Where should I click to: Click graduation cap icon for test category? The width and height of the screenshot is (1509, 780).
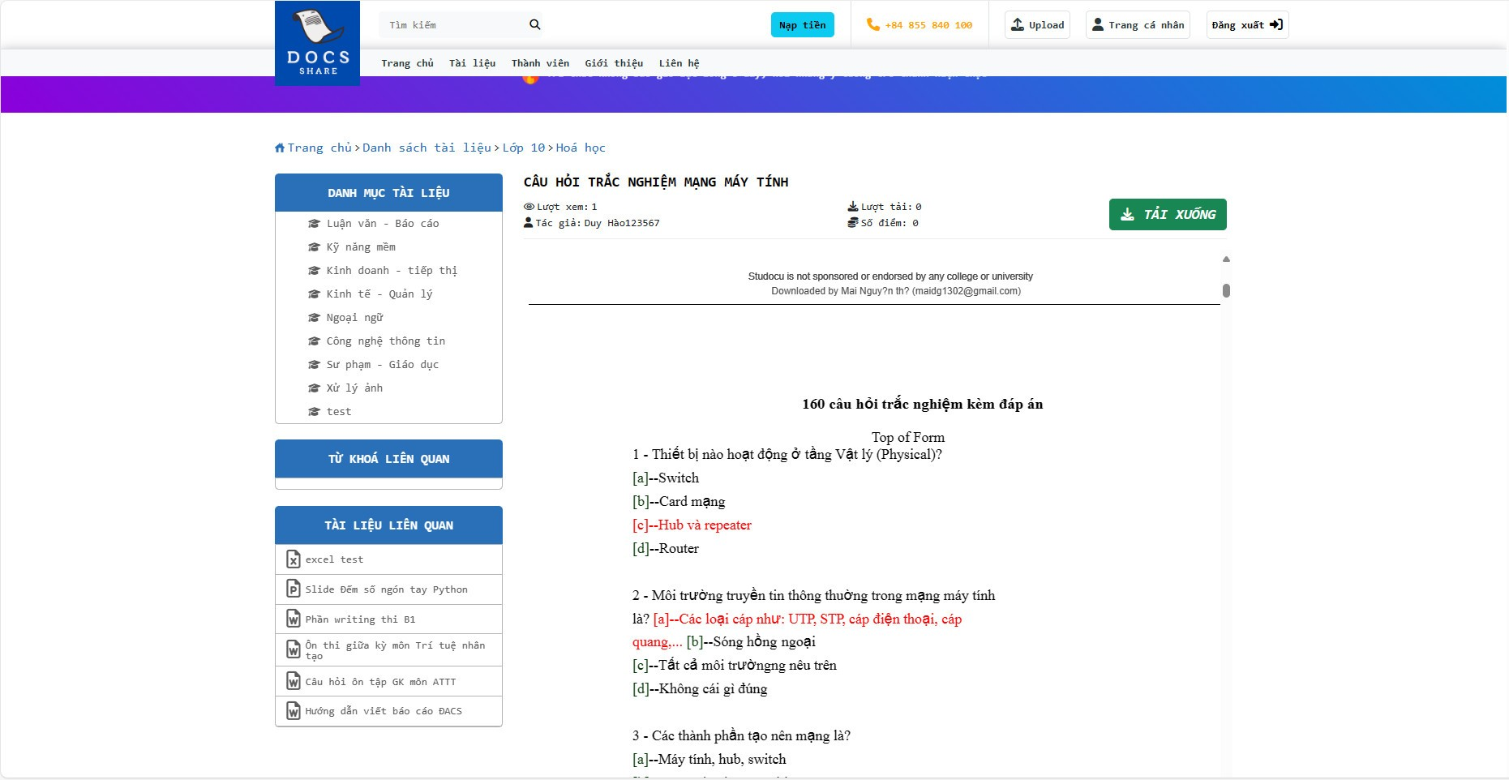tap(314, 412)
